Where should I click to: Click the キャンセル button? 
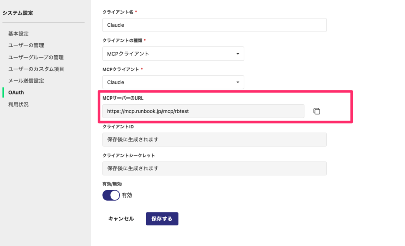pos(121,219)
